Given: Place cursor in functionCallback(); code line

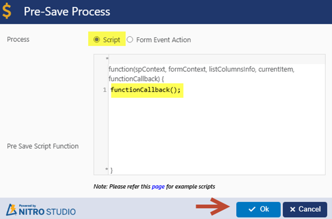Looking at the screenshot, I should (x=146, y=90).
